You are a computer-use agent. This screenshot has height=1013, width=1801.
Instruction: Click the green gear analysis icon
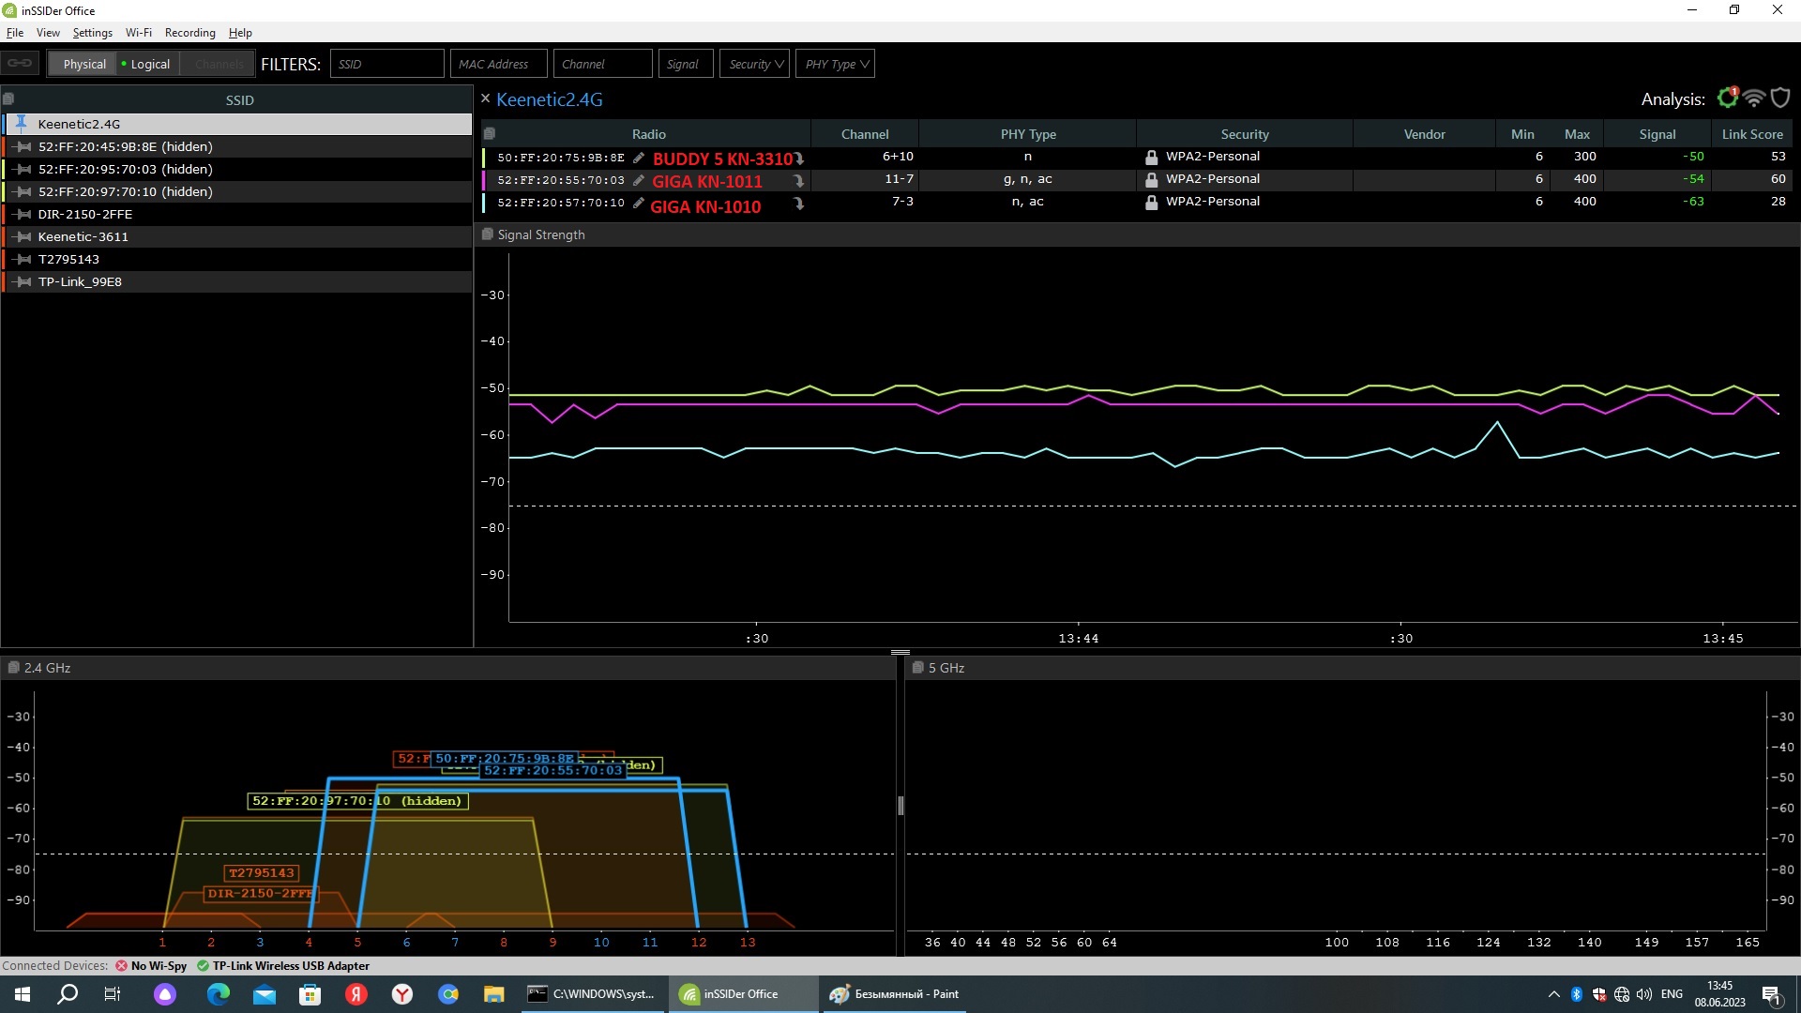pos(1727,98)
